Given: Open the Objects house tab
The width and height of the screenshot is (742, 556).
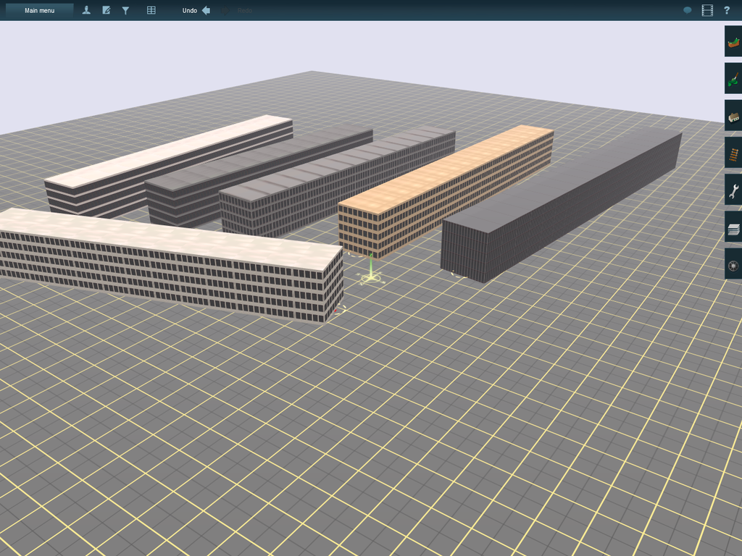Looking at the screenshot, I should coord(733,115).
